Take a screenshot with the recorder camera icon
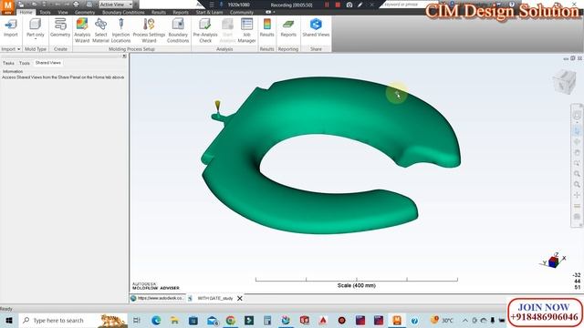 click(349, 5)
